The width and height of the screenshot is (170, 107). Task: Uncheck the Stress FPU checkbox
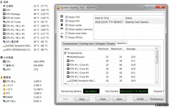[66, 21]
